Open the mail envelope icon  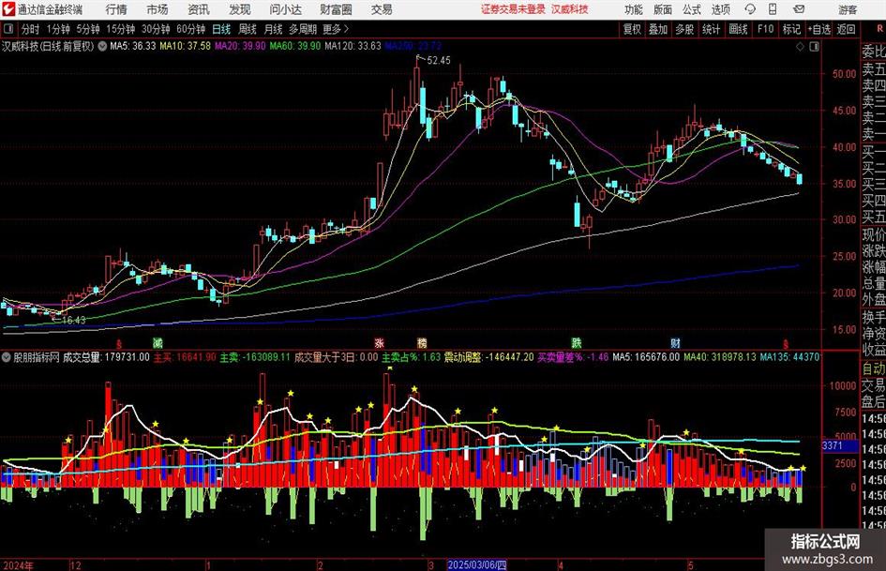pyautogui.click(x=799, y=9)
